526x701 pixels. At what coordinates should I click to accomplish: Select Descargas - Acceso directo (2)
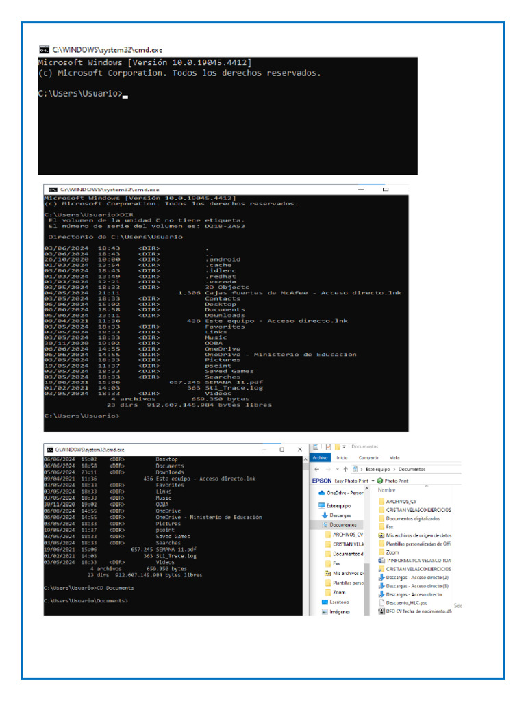point(414,577)
